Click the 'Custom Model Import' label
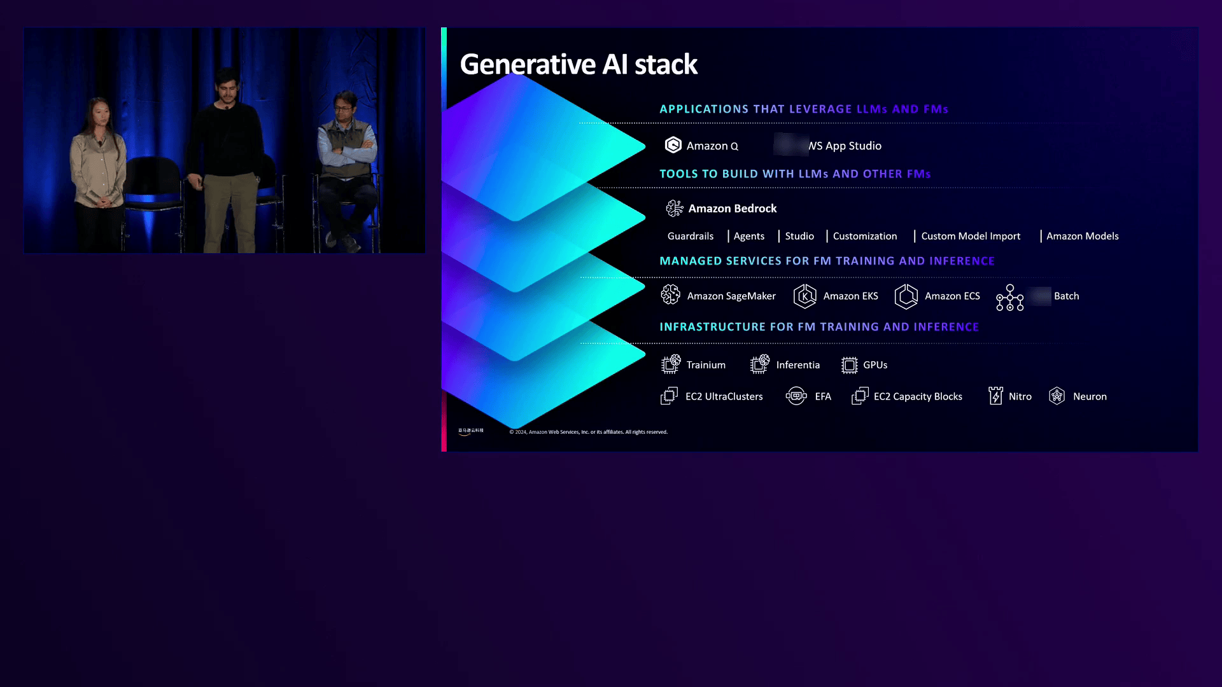This screenshot has height=687, width=1222. [x=971, y=236]
